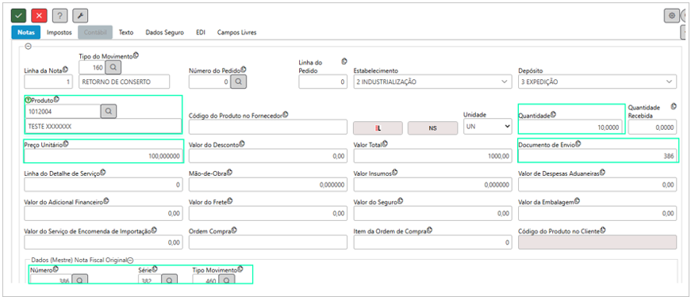
Task: Search Tipo do Movimento with magnifier
Action: pos(113,67)
